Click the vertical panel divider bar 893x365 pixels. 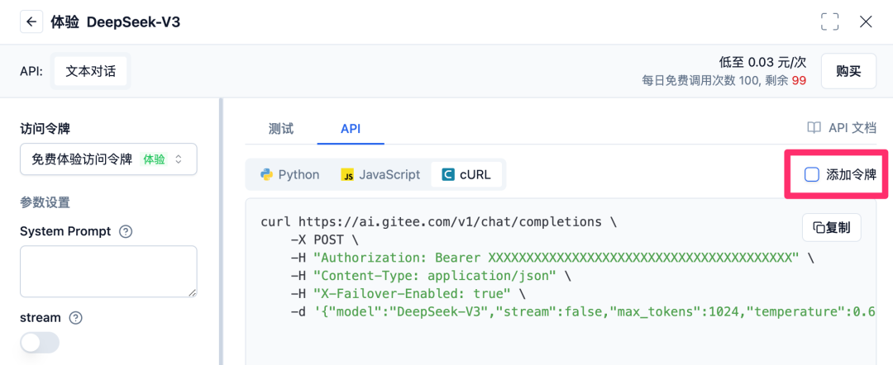pos(221,231)
